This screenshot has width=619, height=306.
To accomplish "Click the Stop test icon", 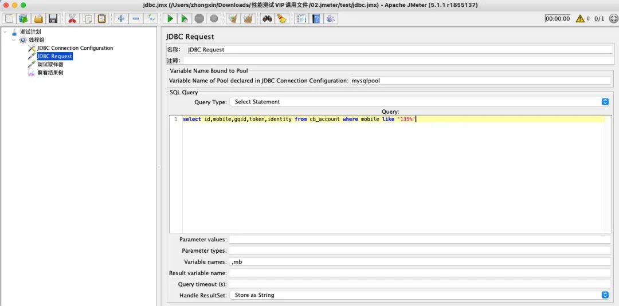I will [199, 18].
